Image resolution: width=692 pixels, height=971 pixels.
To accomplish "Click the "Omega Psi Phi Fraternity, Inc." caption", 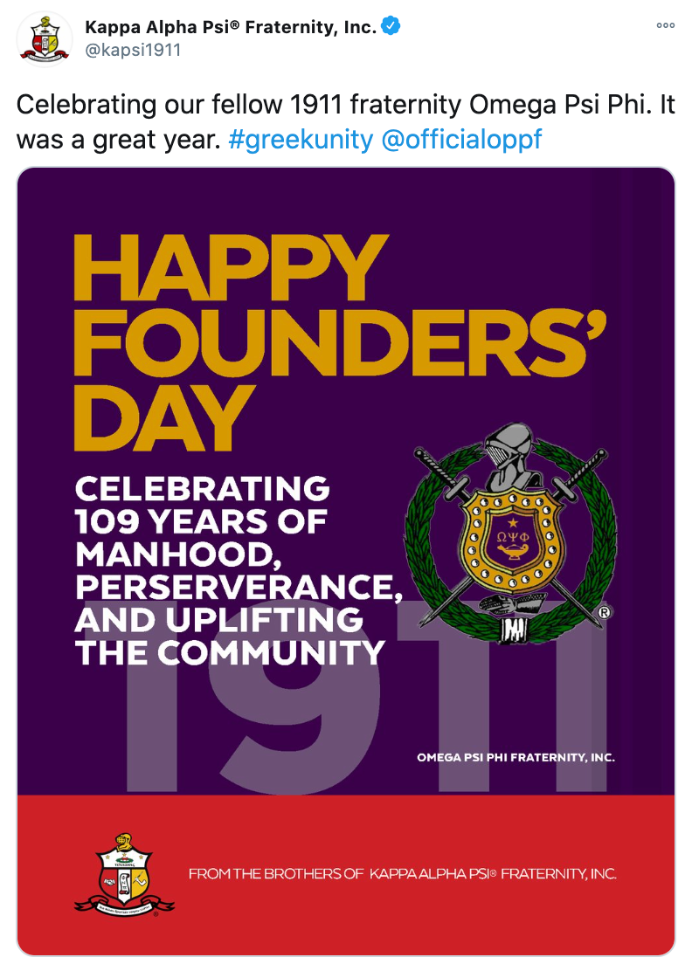I will 516,757.
